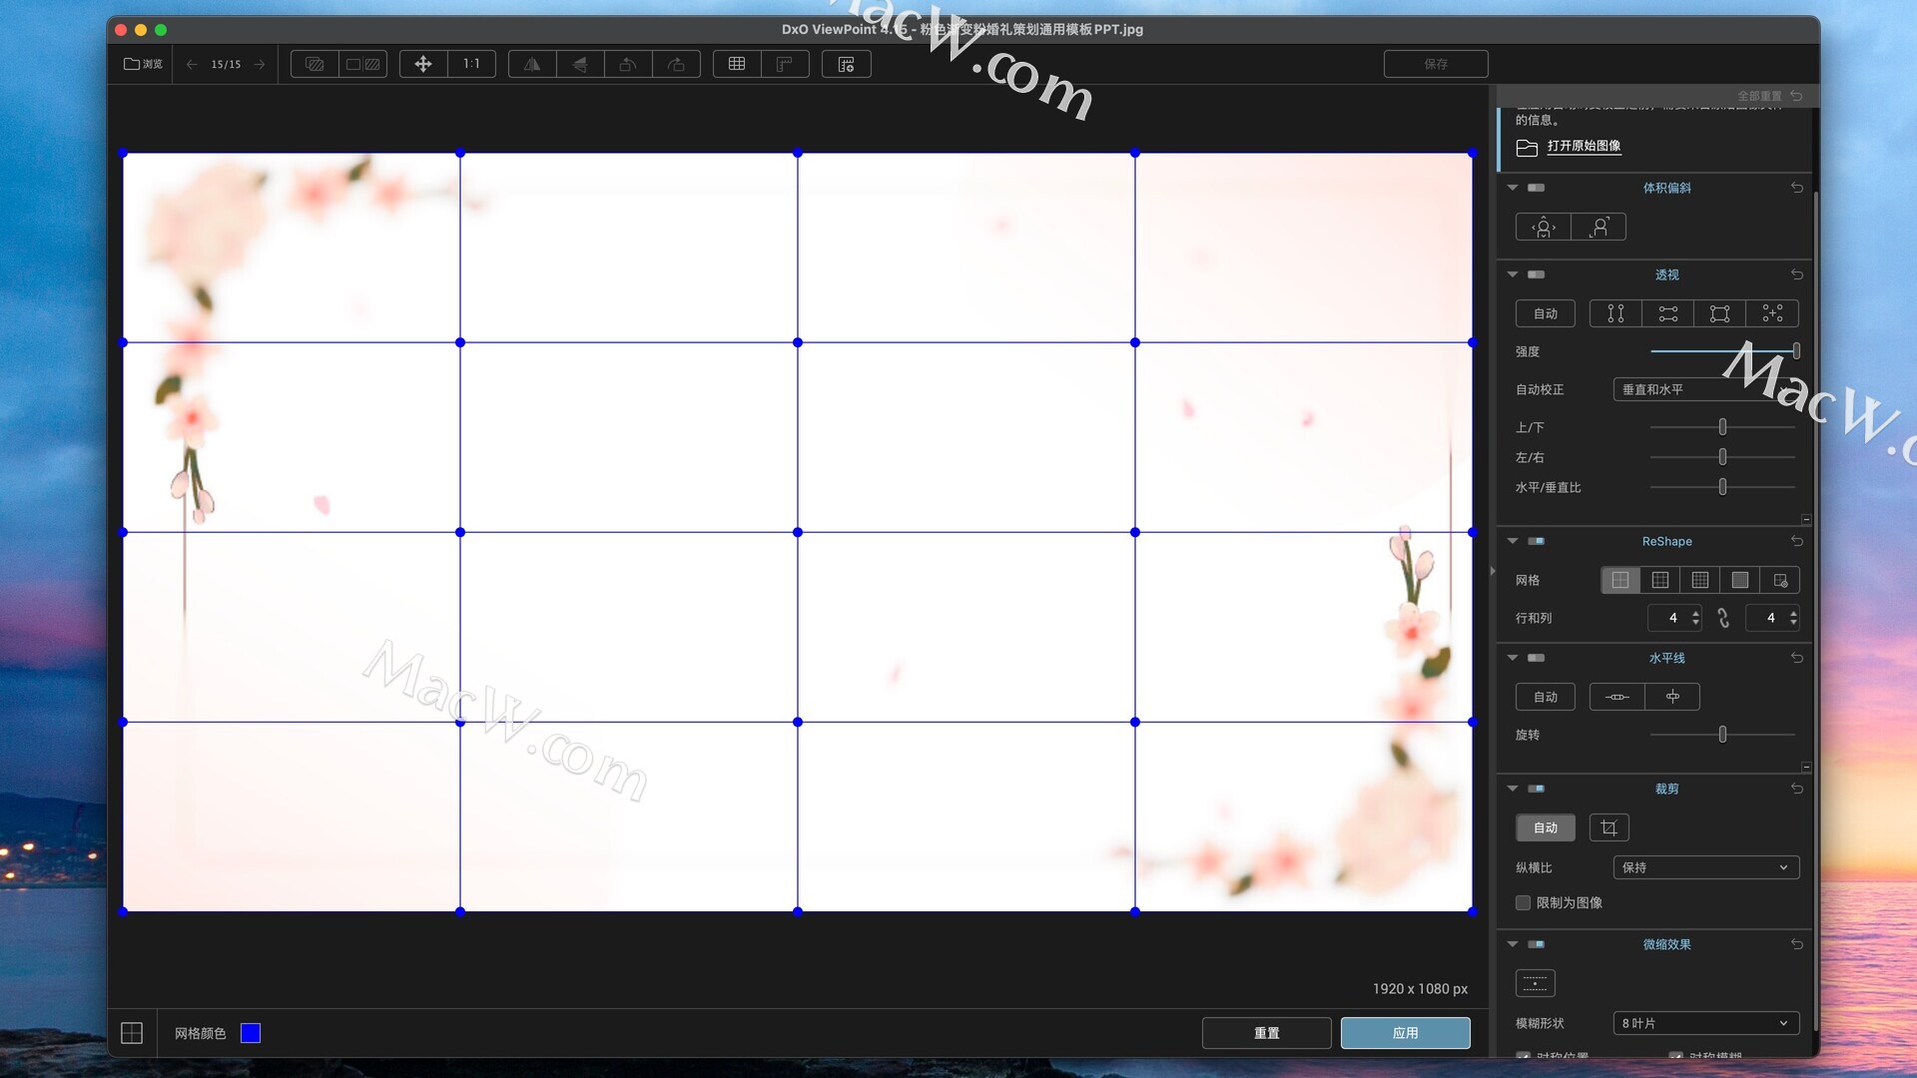The height and width of the screenshot is (1078, 1917).
Task: Click the 旋转 rotation slider handle
Action: tap(1722, 735)
